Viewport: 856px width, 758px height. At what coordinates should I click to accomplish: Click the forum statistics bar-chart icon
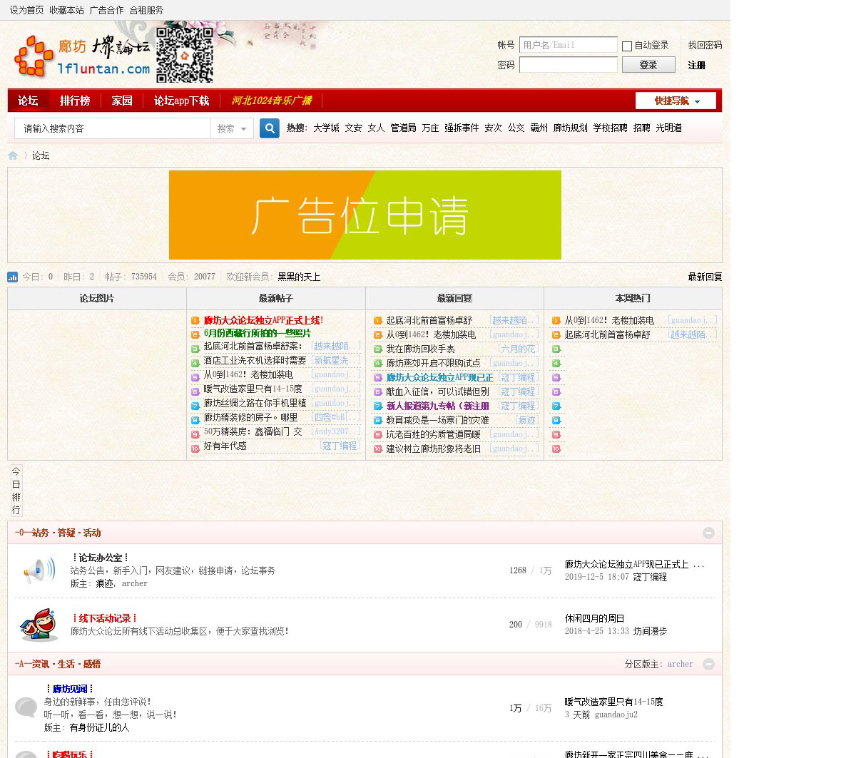point(13,277)
